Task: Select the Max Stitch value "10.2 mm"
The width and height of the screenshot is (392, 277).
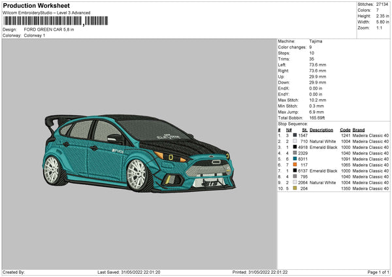Action: pos(318,100)
